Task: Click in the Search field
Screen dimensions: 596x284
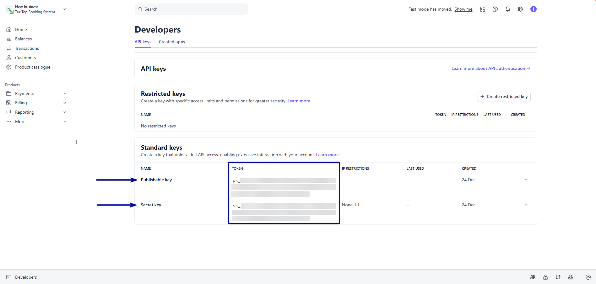Action: click(x=191, y=9)
